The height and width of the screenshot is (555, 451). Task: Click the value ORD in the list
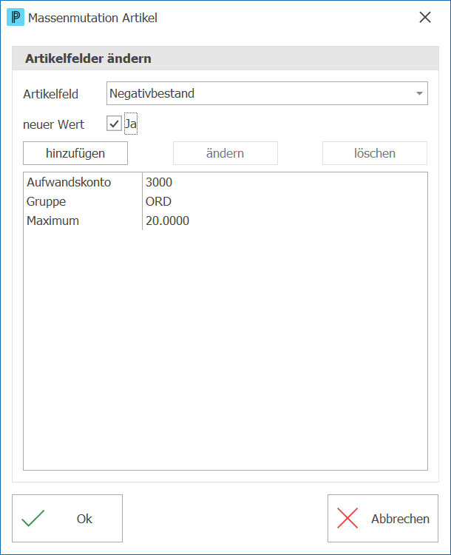pos(158,201)
